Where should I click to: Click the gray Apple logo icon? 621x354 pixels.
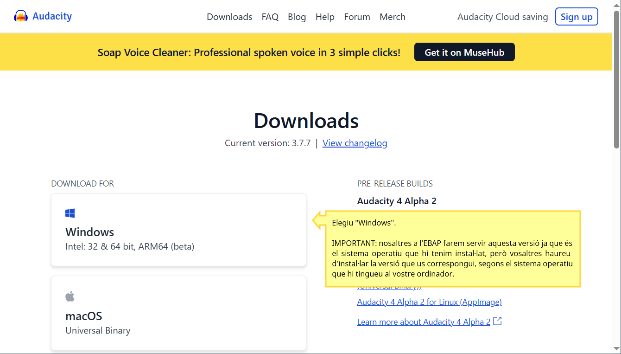point(70,296)
